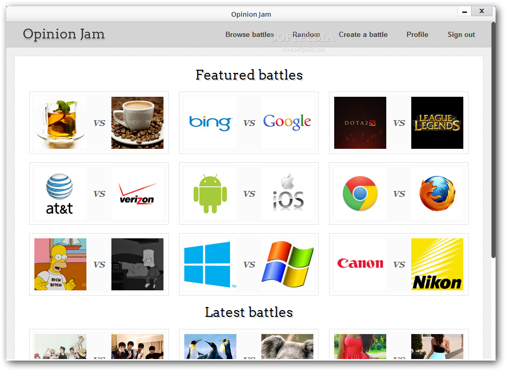Open the pink dress photo
506x371 pixels.
(360, 347)
